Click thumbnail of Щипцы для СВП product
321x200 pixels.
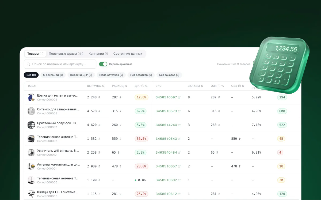tap(31, 194)
